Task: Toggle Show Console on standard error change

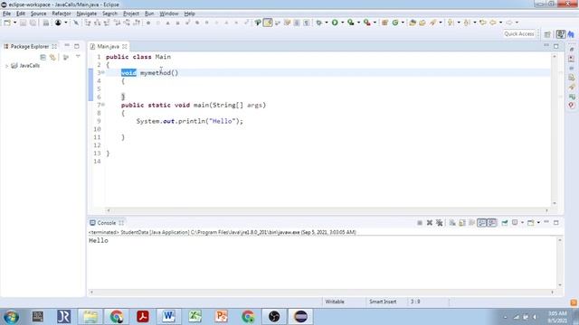Action: click(491, 223)
